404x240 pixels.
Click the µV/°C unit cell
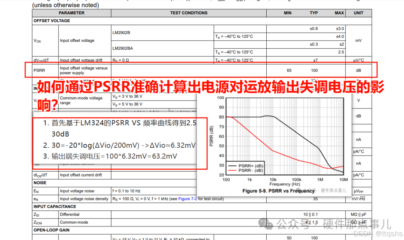(x=358, y=60)
